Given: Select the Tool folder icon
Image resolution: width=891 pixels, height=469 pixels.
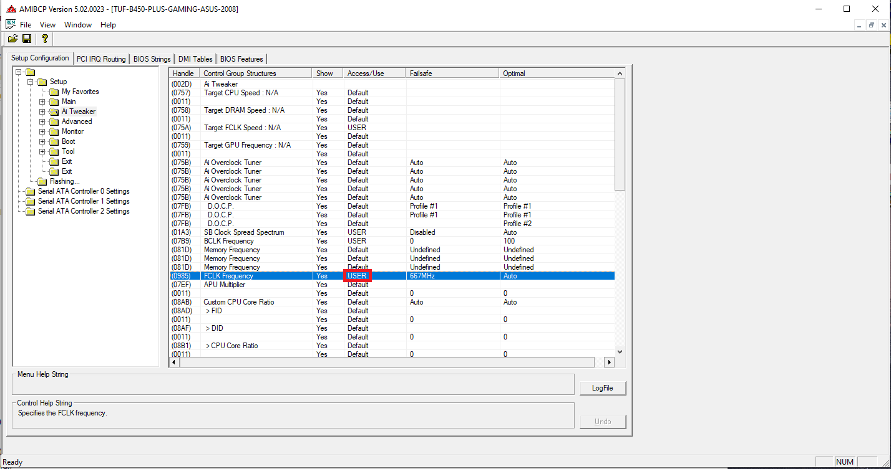Looking at the screenshot, I should [x=54, y=151].
